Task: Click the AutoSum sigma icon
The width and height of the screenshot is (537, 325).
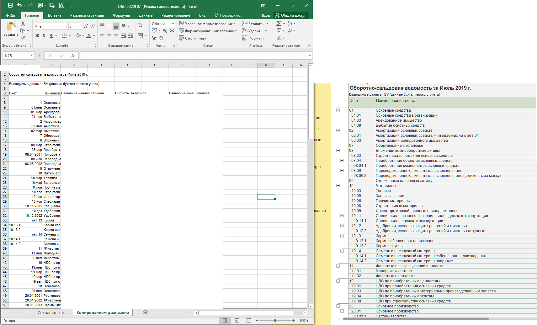Action: pyautogui.click(x=279, y=24)
